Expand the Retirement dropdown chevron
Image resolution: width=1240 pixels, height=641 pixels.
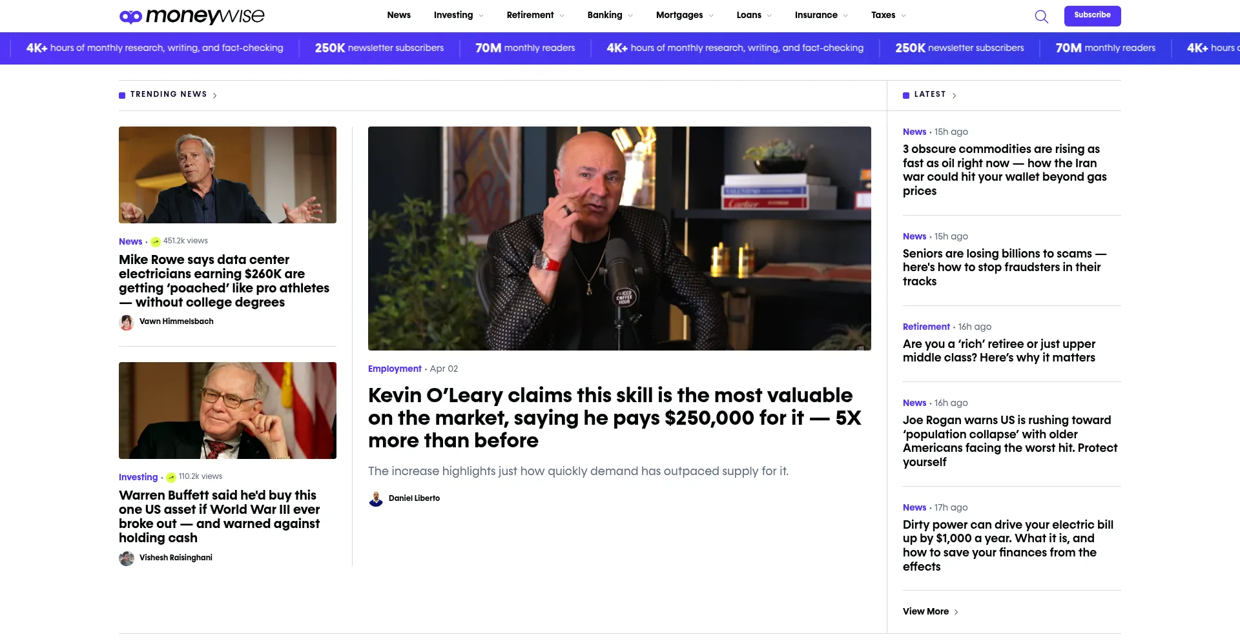[562, 16]
